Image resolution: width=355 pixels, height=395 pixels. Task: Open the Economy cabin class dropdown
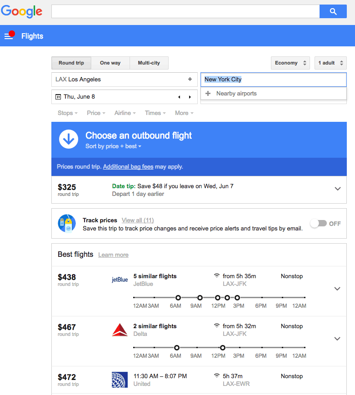click(290, 63)
